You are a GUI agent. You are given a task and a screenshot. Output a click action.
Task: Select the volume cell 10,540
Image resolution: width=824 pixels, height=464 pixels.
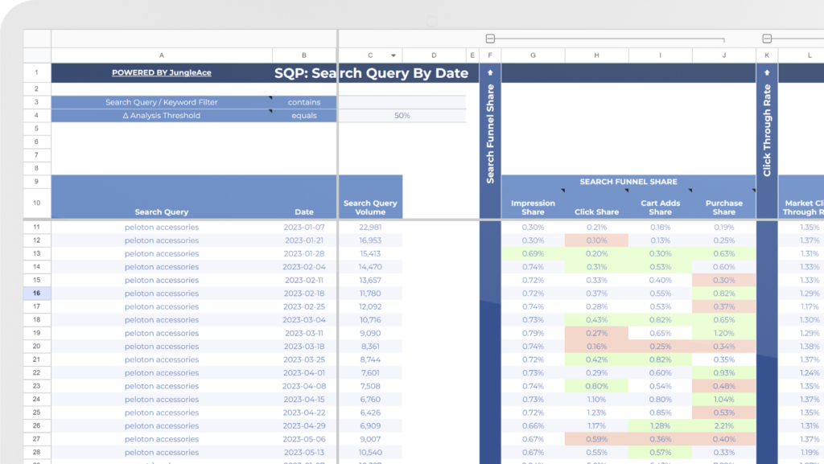[370, 453]
